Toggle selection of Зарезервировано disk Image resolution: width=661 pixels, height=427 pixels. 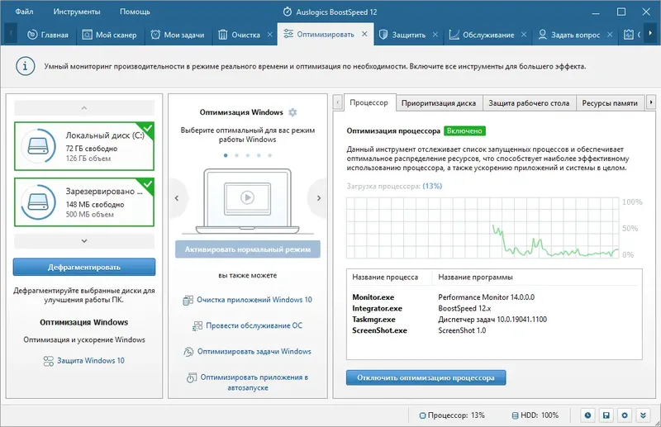[x=84, y=202]
